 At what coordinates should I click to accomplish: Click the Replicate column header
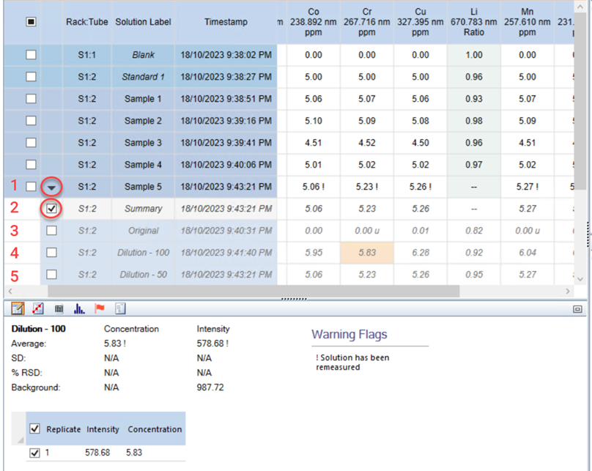coord(64,429)
